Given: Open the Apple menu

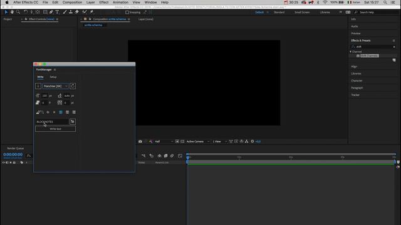Looking at the screenshot, I should [7, 2].
